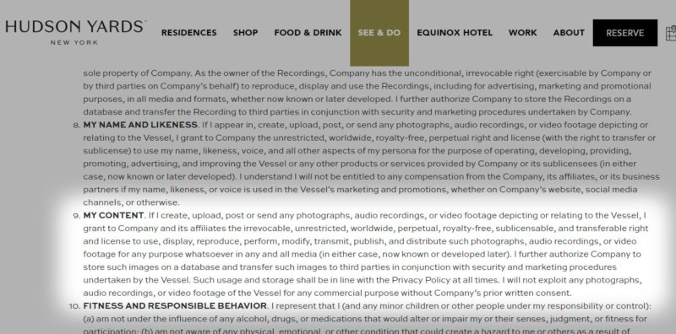
Task: Click list number 8 beside Name and Likeness
Action: 76,125
